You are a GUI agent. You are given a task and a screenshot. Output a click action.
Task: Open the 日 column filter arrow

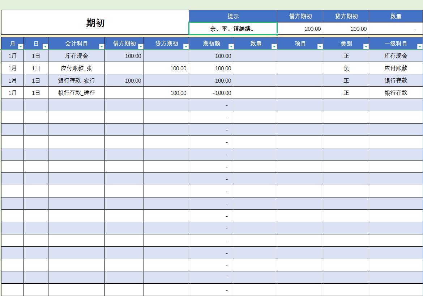tap(45, 46)
